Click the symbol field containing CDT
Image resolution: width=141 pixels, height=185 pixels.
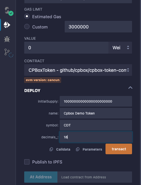click(x=96, y=125)
